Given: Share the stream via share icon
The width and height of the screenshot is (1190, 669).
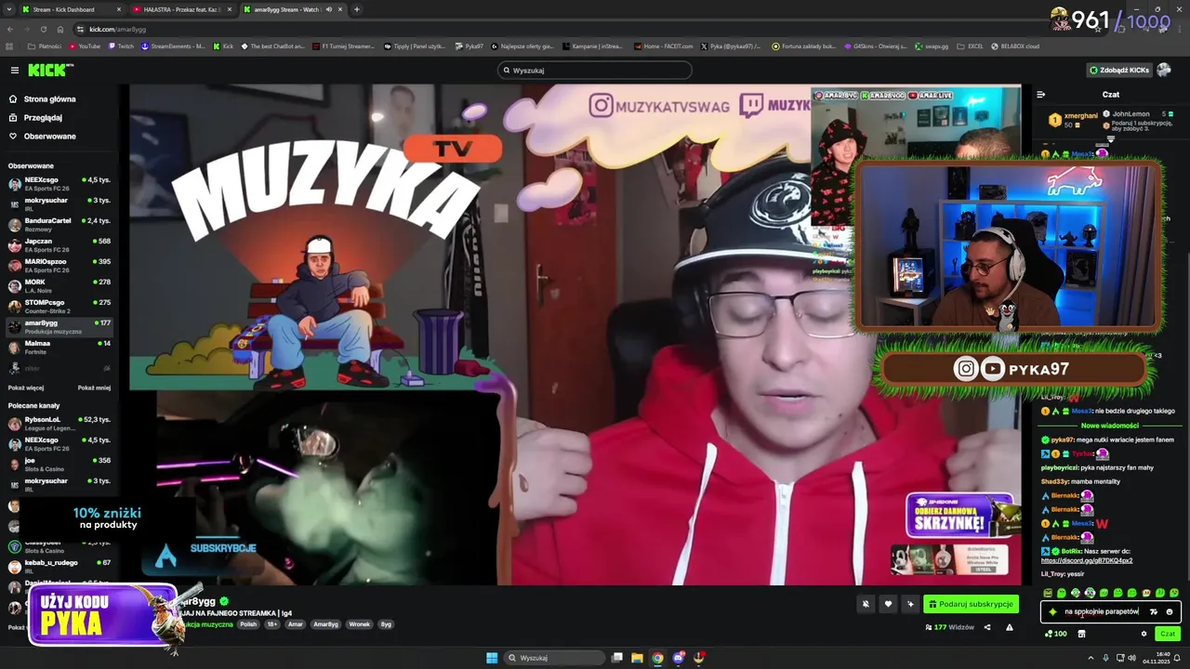Looking at the screenshot, I should [987, 627].
